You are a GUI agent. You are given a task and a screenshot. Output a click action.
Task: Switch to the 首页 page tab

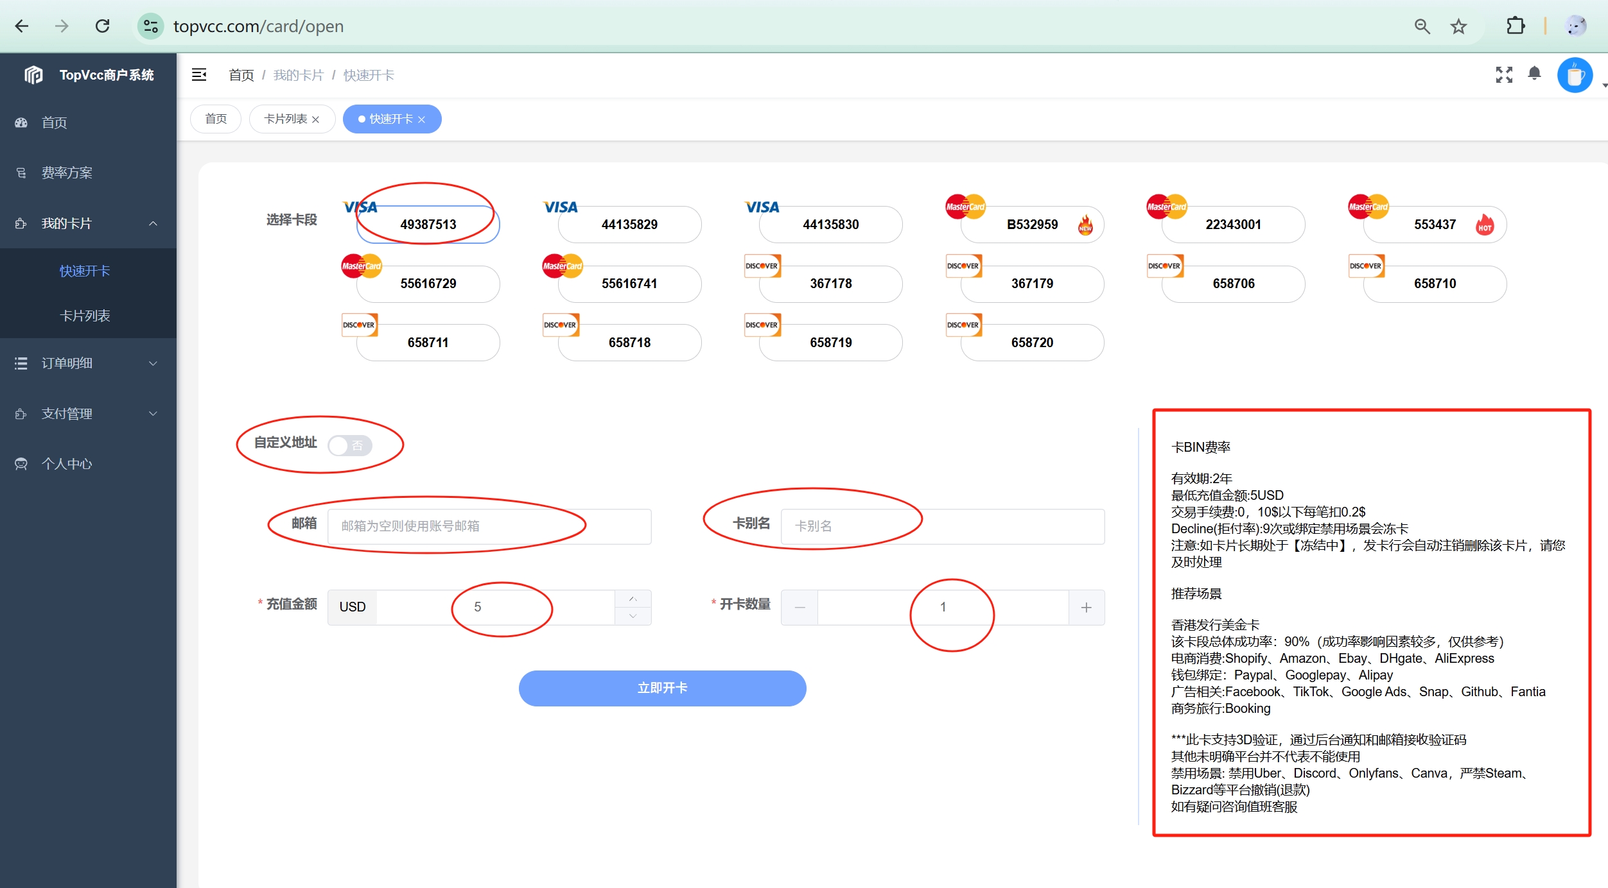tap(216, 119)
